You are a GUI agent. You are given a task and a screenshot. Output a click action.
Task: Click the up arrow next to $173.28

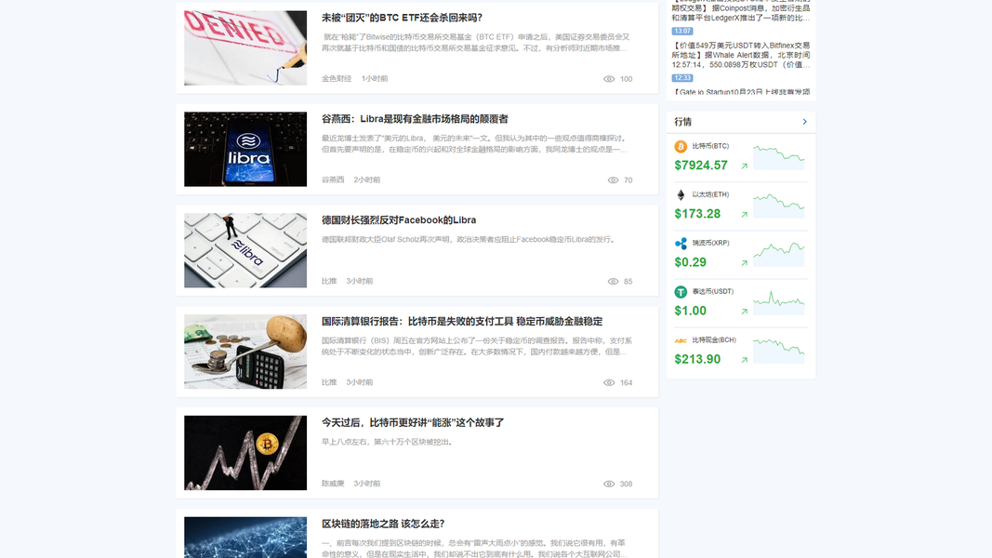pos(745,215)
